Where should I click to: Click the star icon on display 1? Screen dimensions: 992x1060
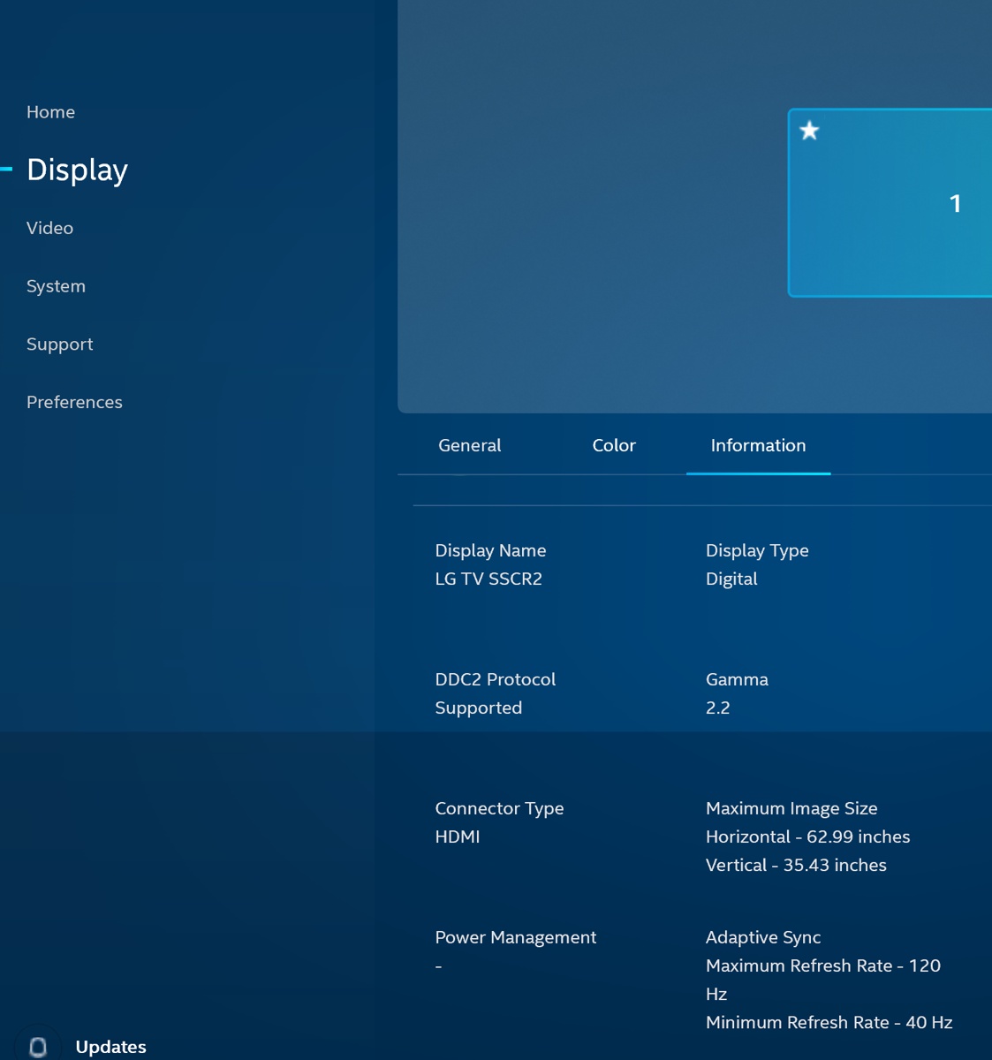click(x=809, y=131)
